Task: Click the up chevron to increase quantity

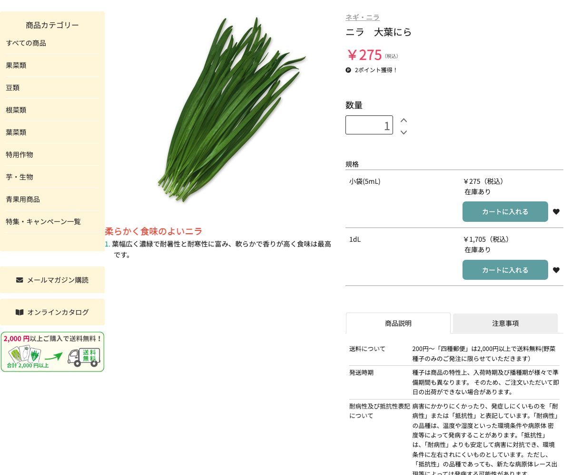Action: tap(404, 120)
